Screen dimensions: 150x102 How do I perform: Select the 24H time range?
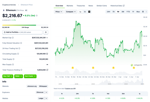pos(108,12)
